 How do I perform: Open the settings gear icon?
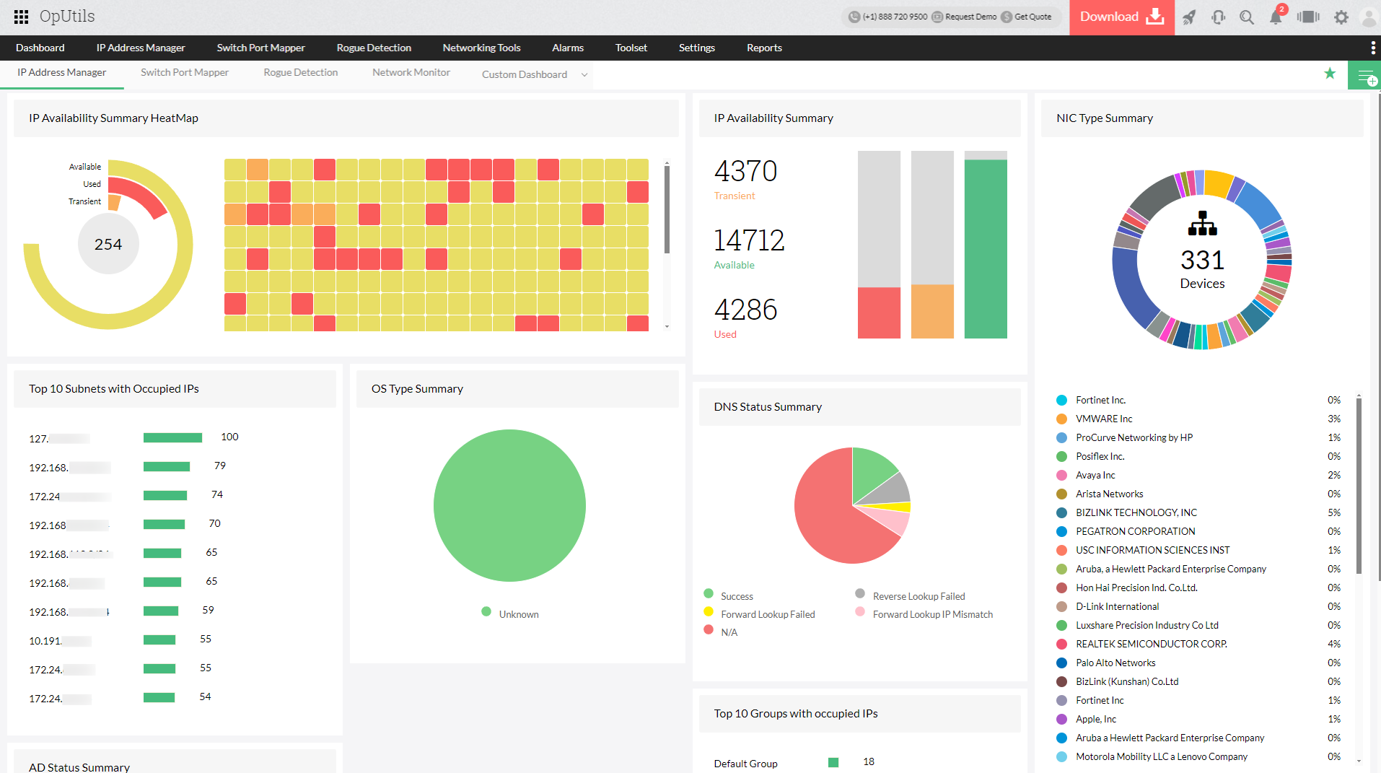coord(1341,17)
